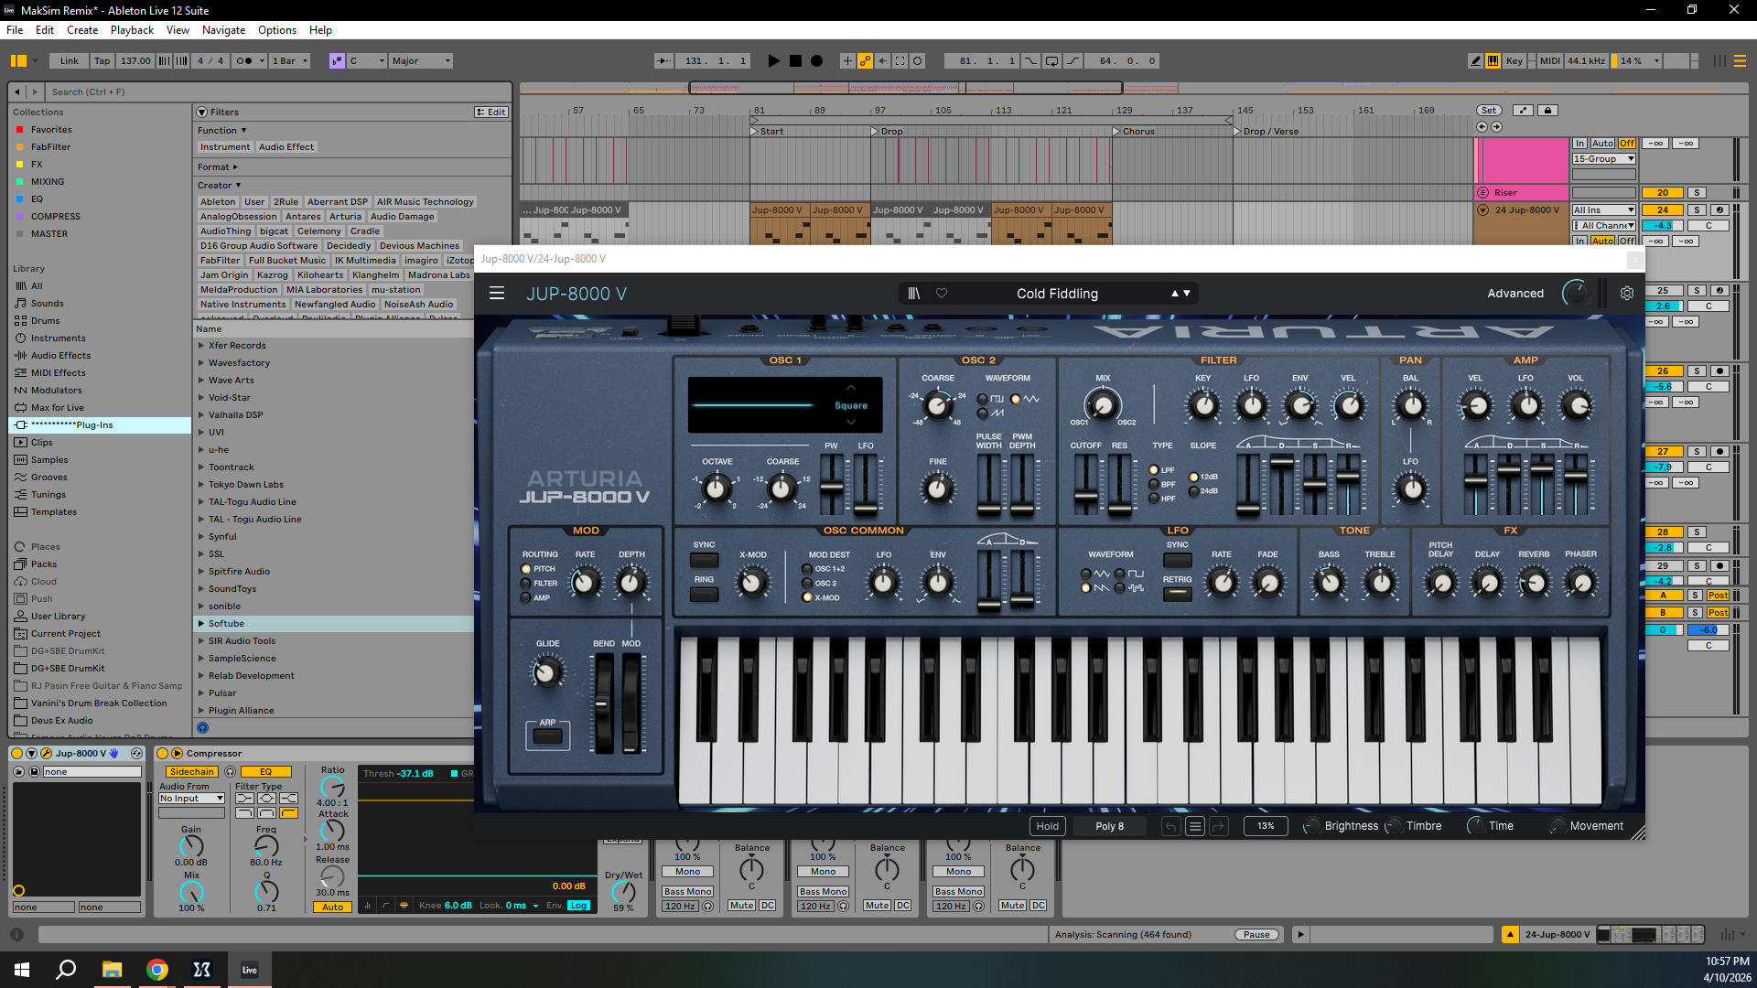Screen dimensions: 1757x988
Task: Open the Major scale dropdown
Action: 421,61
